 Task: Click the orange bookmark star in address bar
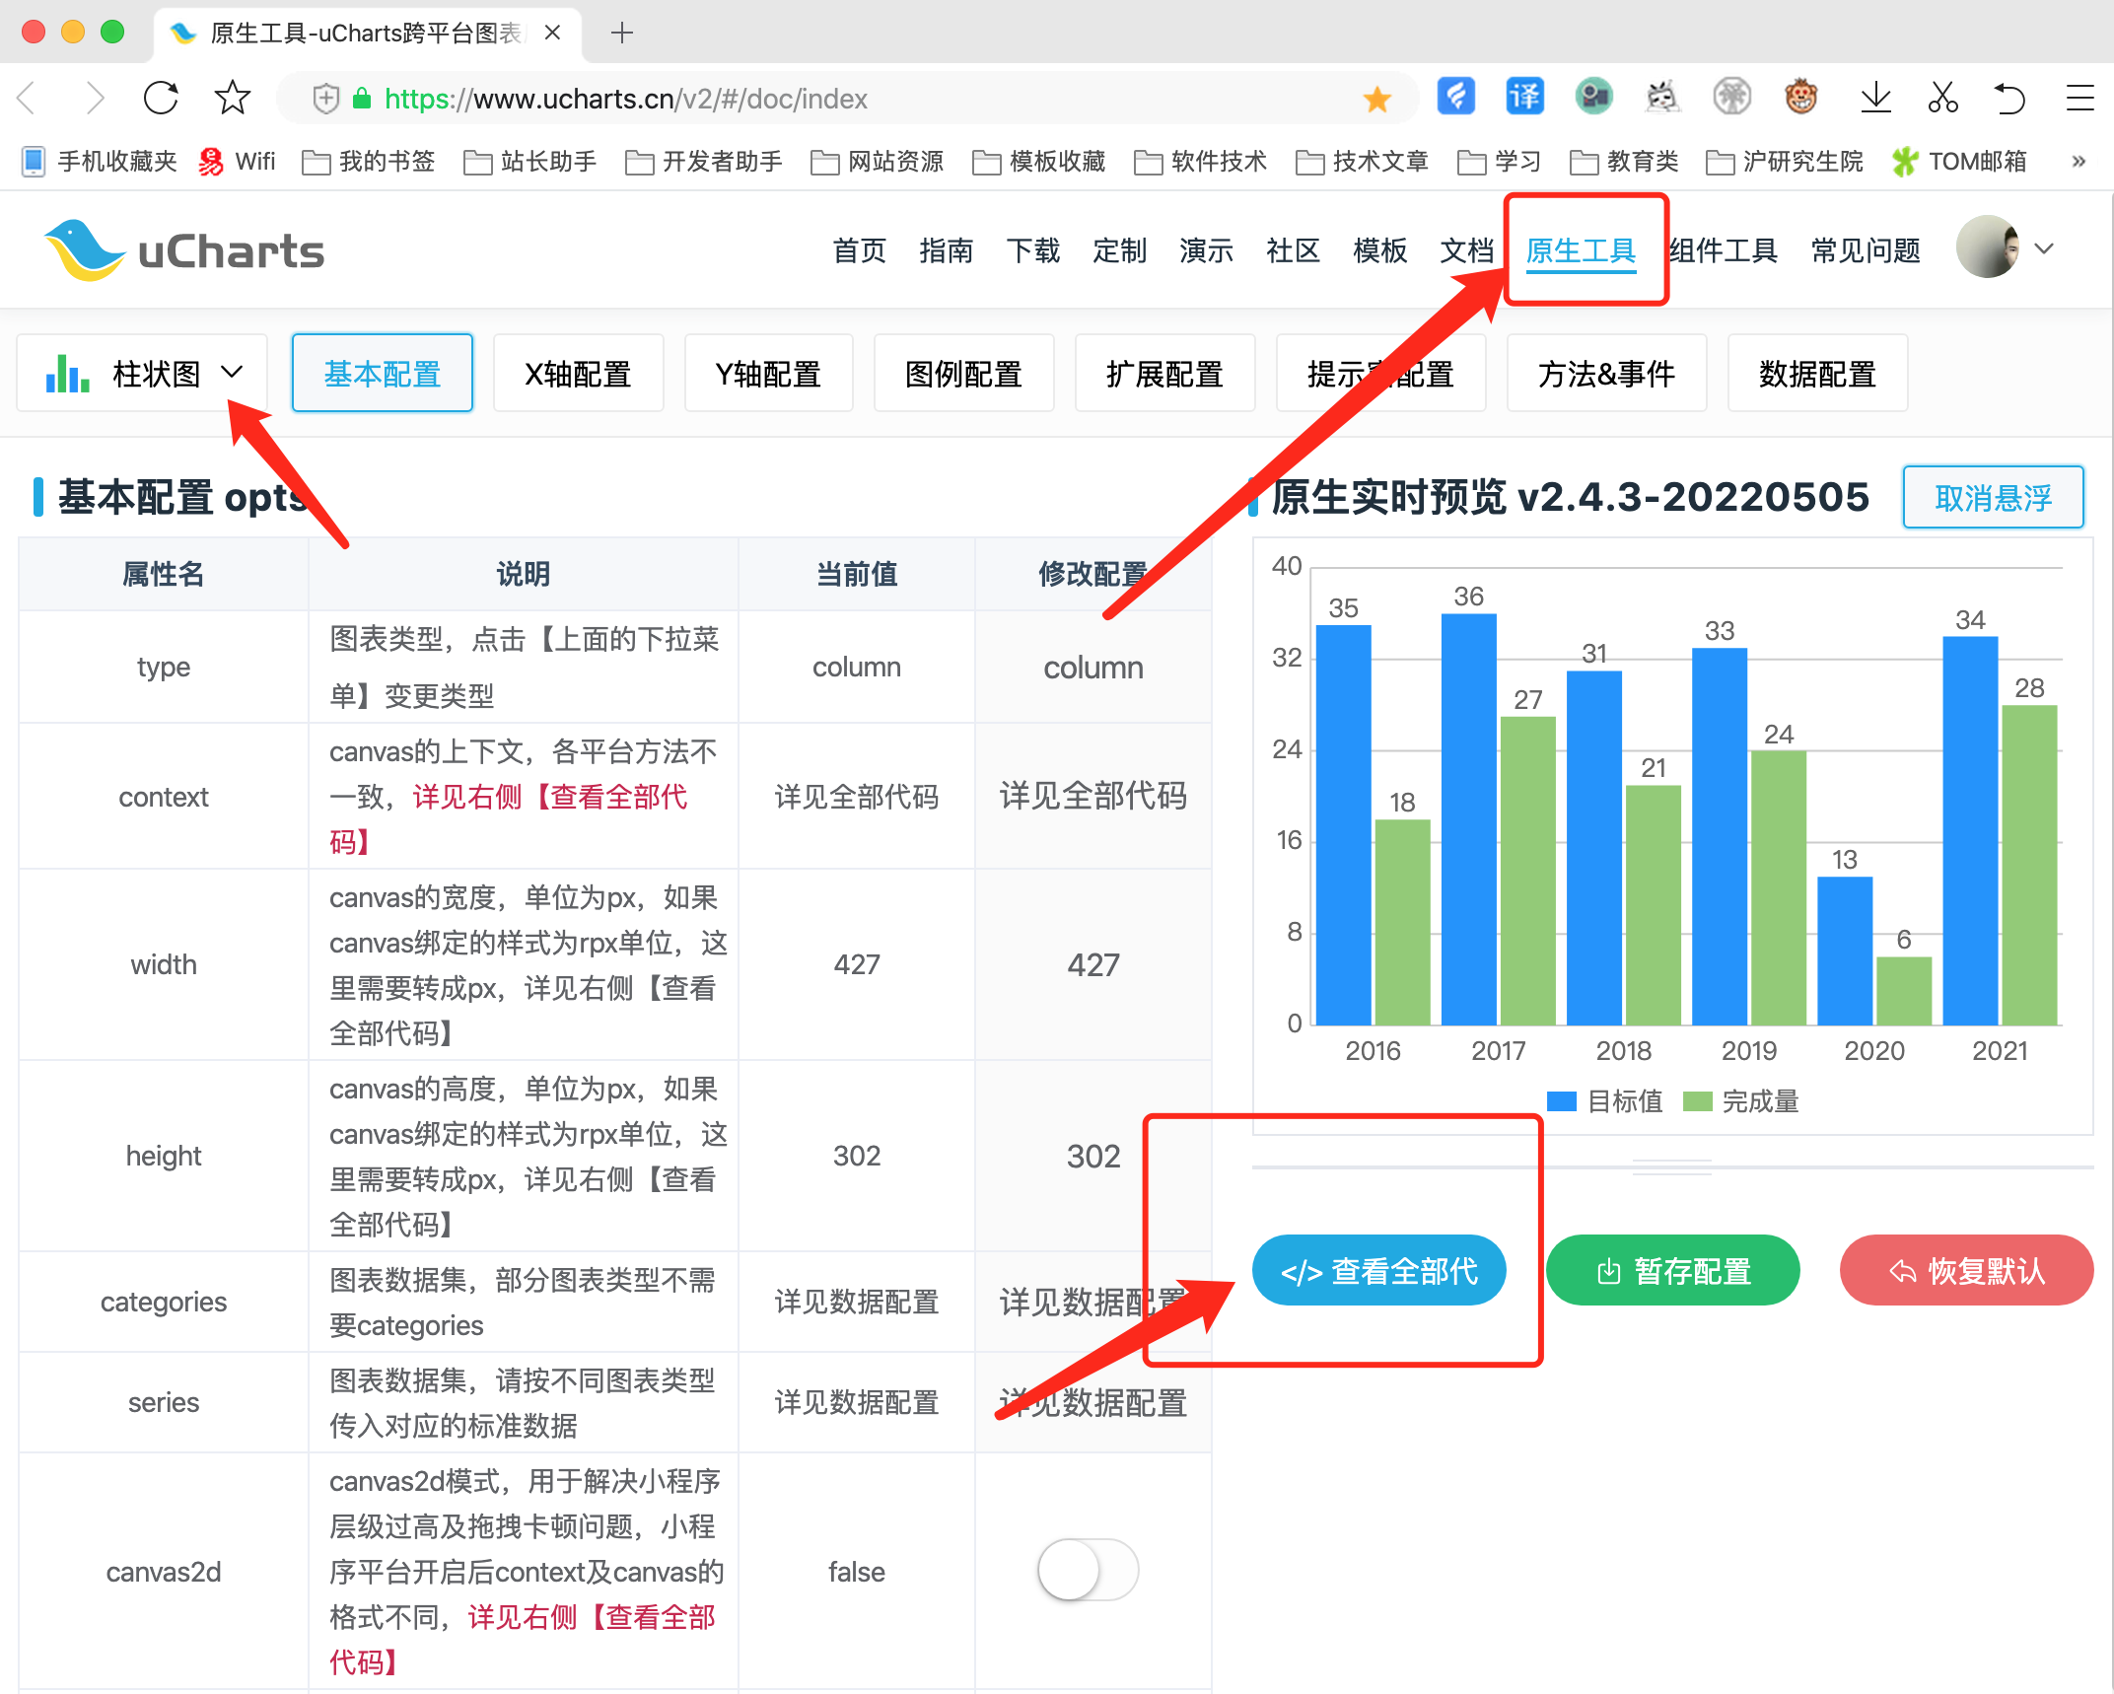click(1377, 99)
